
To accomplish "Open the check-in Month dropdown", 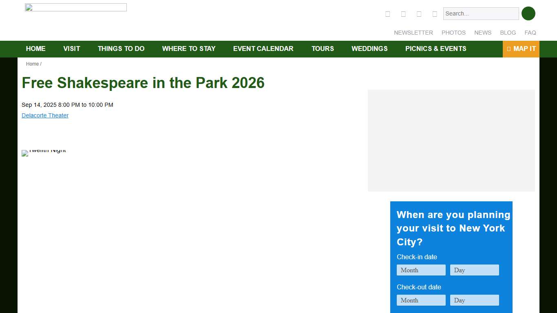I will click(x=421, y=270).
